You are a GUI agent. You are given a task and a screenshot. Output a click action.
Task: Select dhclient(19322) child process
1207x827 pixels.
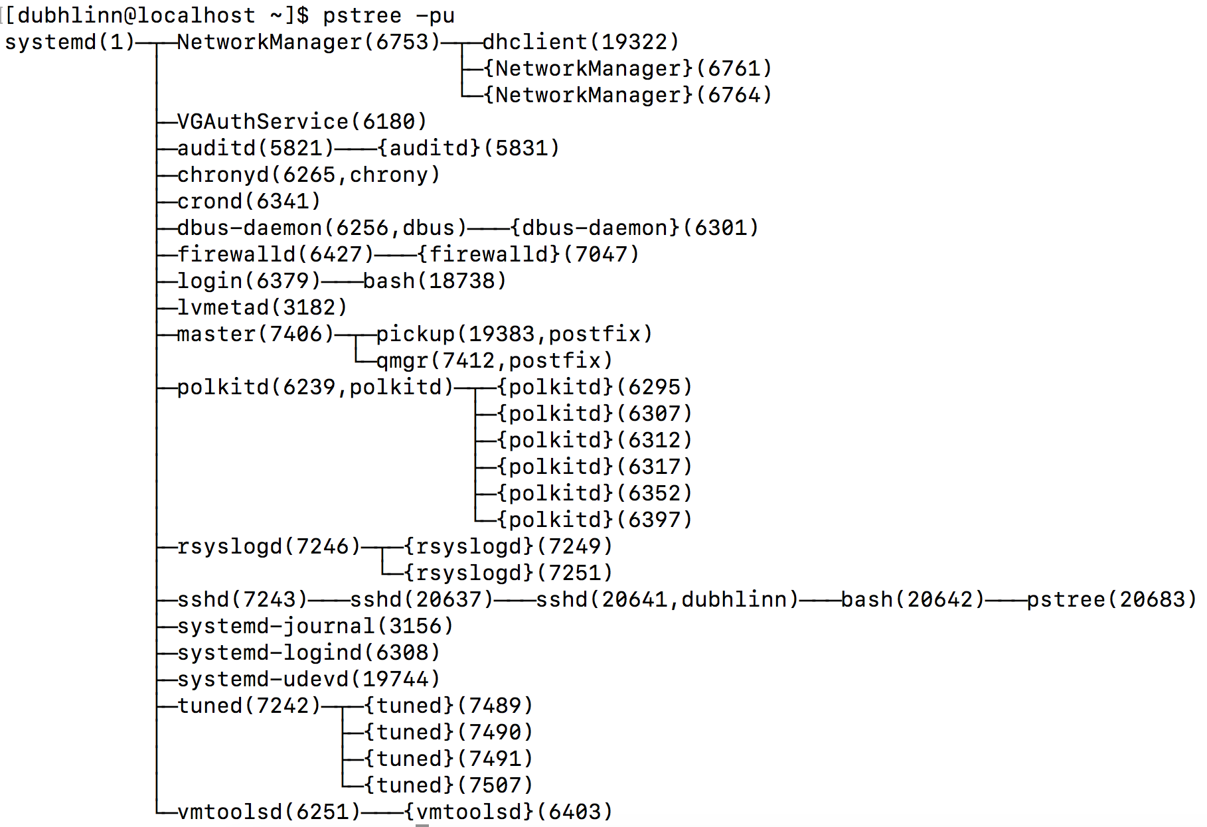point(581,42)
